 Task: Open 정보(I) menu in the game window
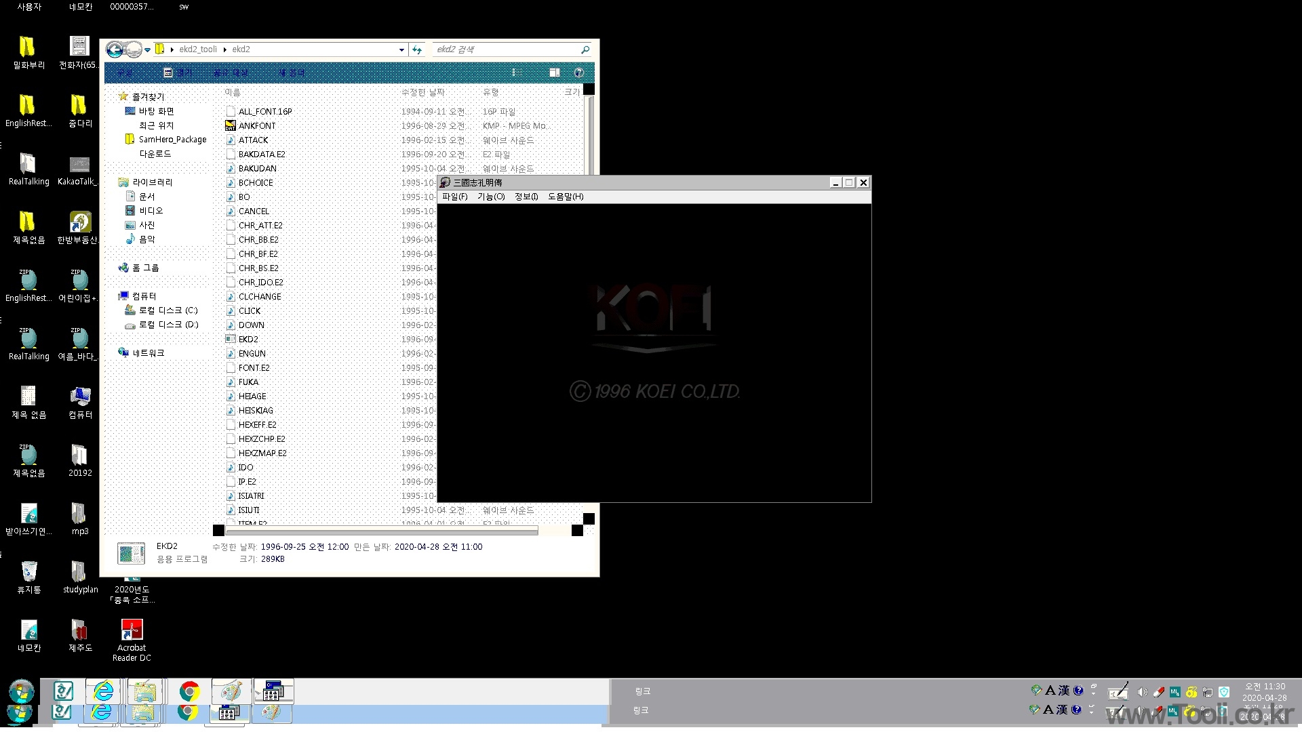(x=526, y=197)
